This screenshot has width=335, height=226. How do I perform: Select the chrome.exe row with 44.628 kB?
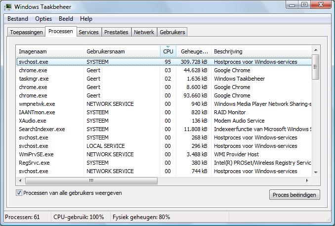164,70
